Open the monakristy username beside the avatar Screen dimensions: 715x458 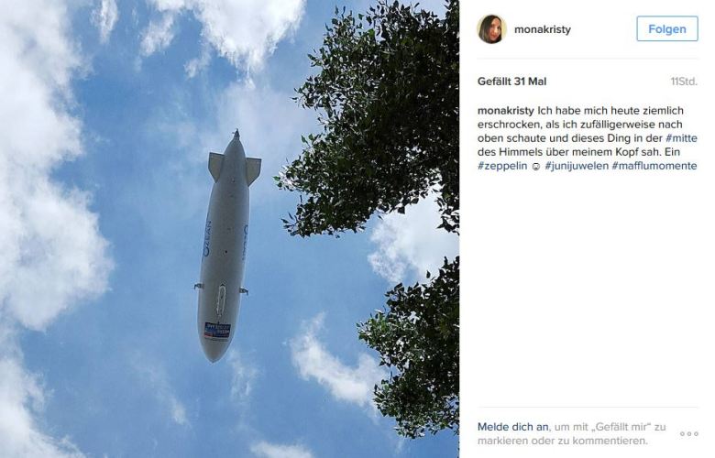pos(542,29)
